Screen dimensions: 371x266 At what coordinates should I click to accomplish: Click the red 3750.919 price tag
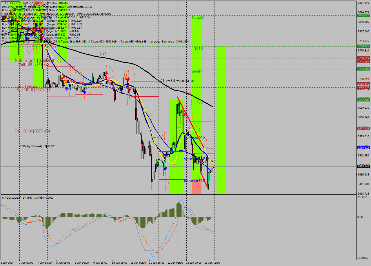(363, 58)
